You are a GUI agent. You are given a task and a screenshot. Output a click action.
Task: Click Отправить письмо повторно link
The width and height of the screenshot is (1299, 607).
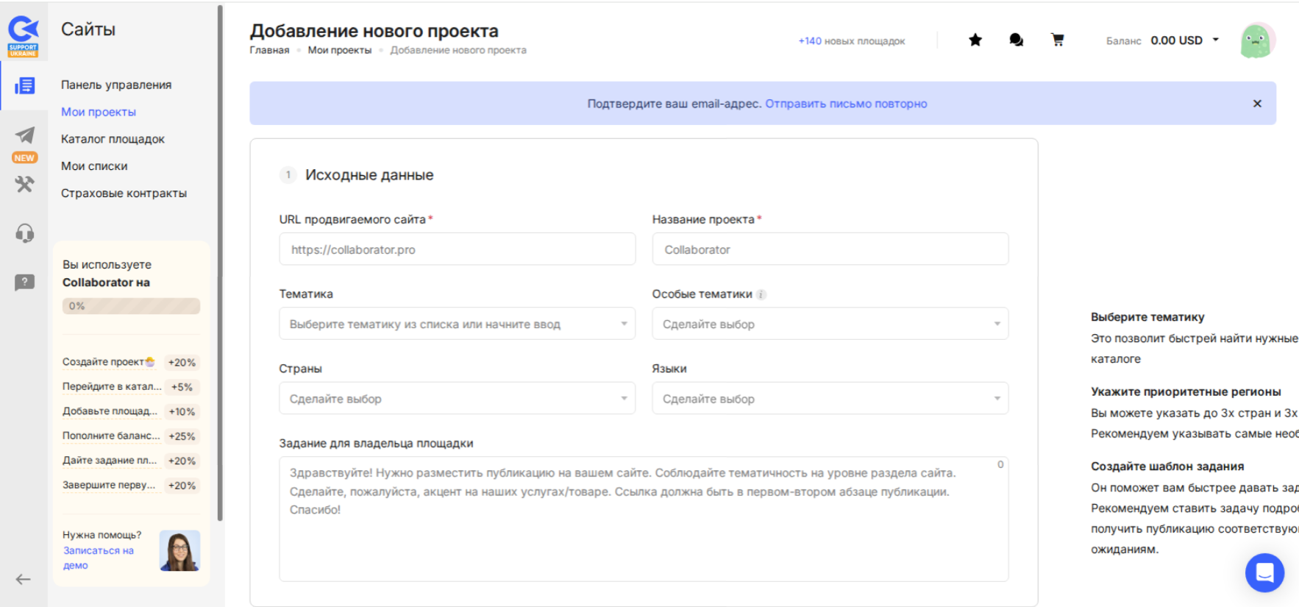[846, 104]
